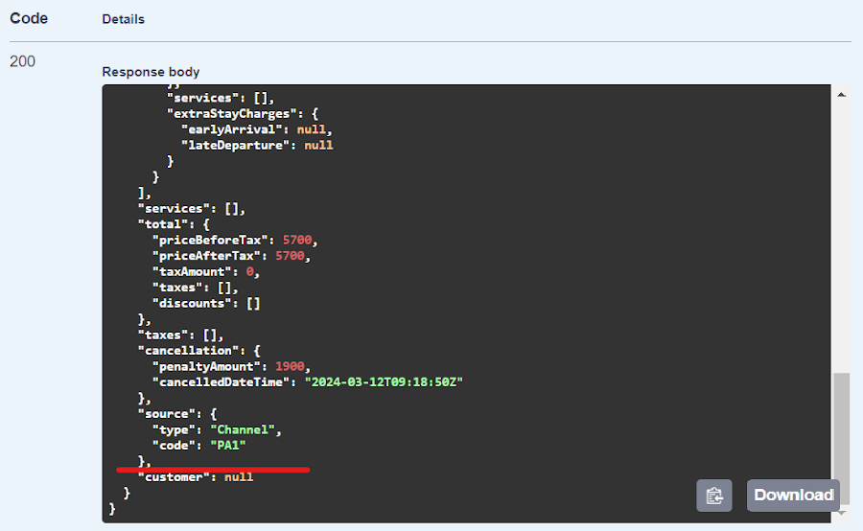Select the "priceBeforeTax" value 5700

pyautogui.click(x=297, y=240)
